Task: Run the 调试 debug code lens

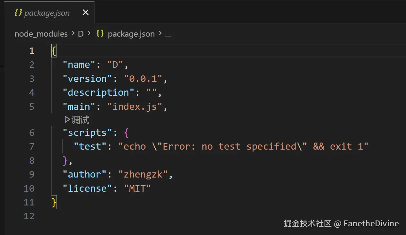Action: tap(77, 120)
